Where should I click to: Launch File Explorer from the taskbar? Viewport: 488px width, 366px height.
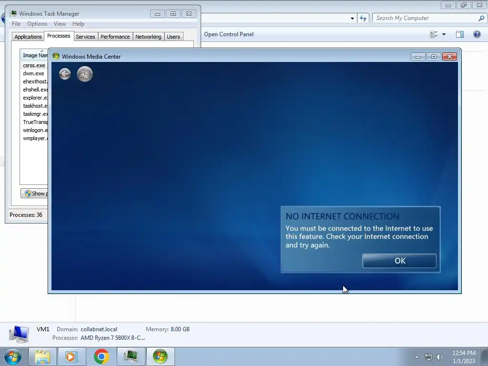pyautogui.click(x=42, y=356)
